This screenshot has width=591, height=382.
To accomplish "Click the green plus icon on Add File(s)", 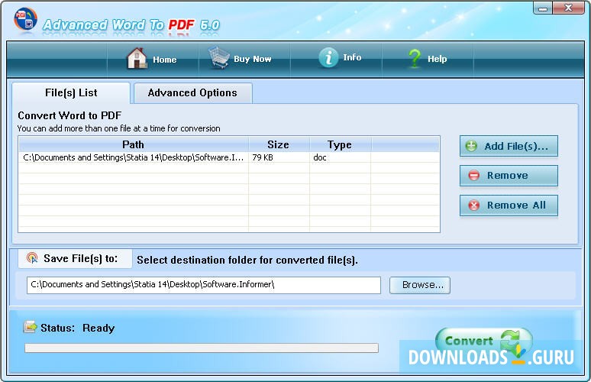I will [x=471, y=146].
